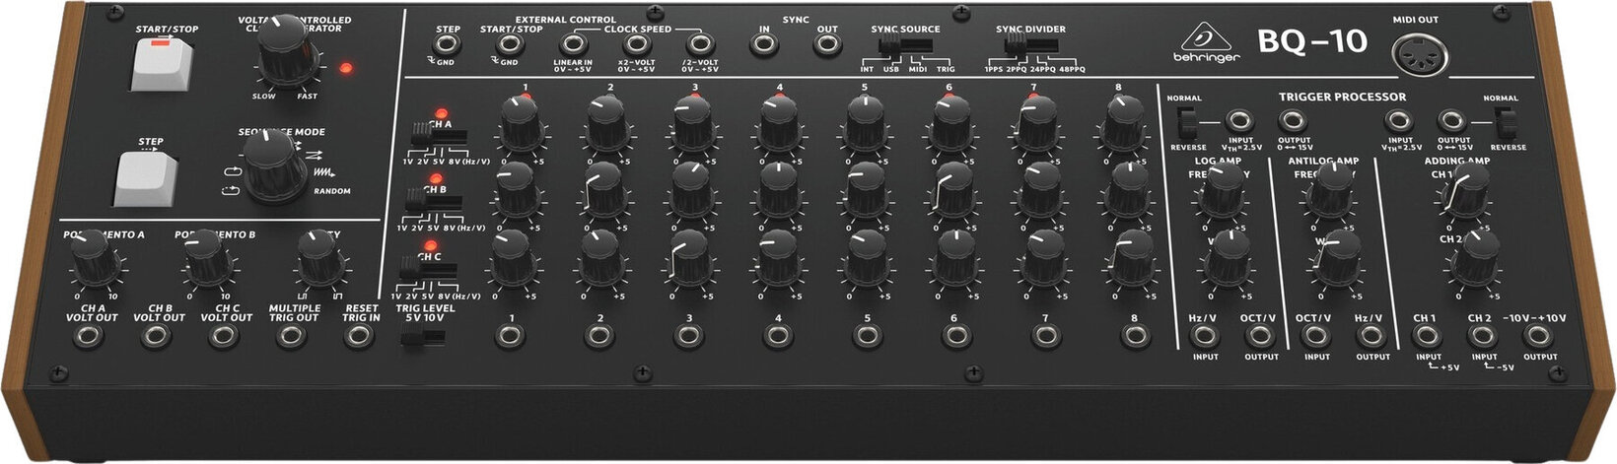Click Trigger Processor input jack beside left switch
The image size is (1617, 464).
tap(1240, 122)
